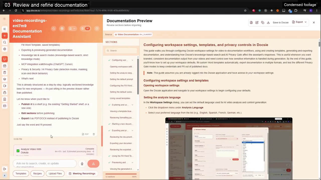Click the Save to Docsie button
Image resolution: width=321 pixels, height=180 pixels.
coord(280,22)
